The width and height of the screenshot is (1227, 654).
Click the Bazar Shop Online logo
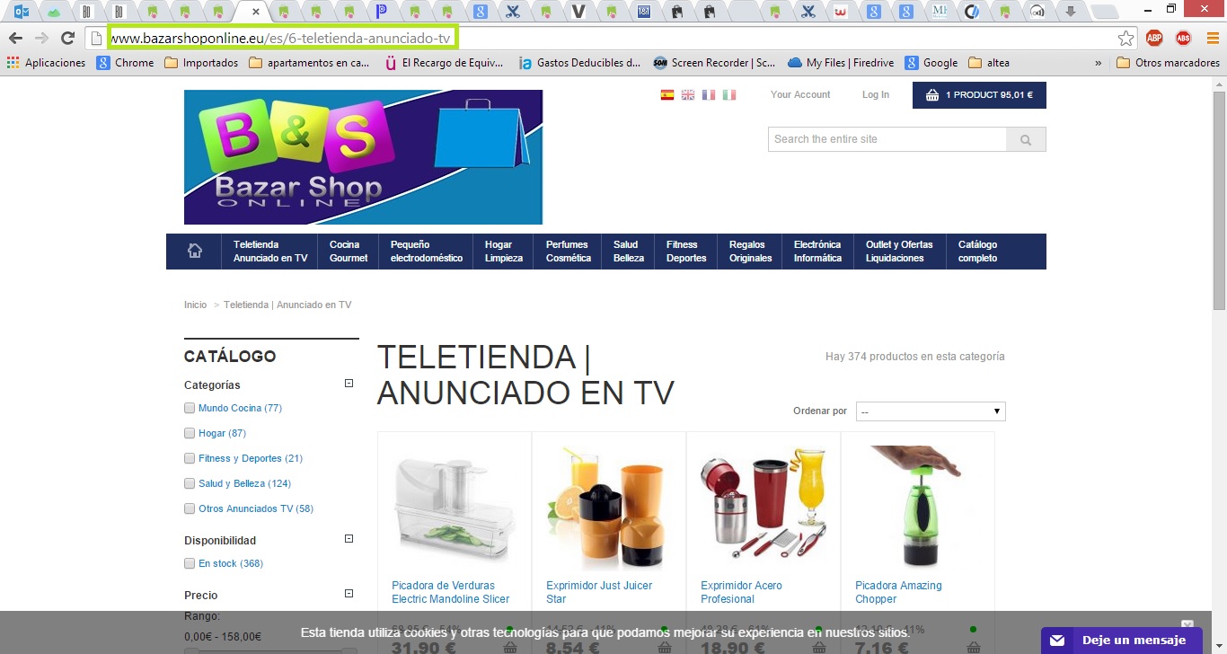[x=363, y=157]
